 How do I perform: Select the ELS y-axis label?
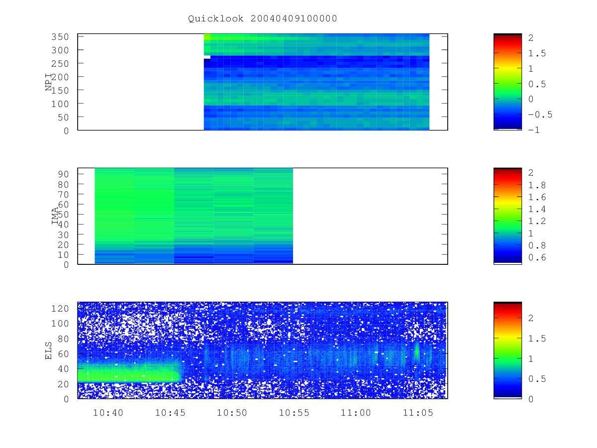pyautogui.click(x=49, y=350)
